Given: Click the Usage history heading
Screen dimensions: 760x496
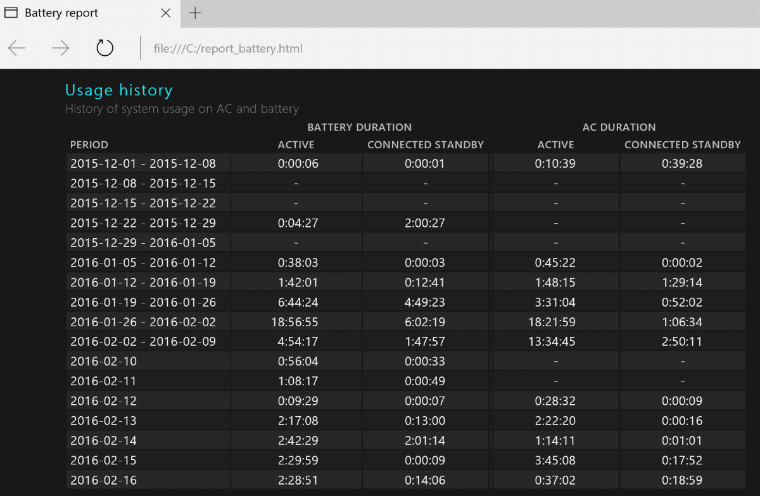Looking at the screenshot, I should (x=119, y=91).
